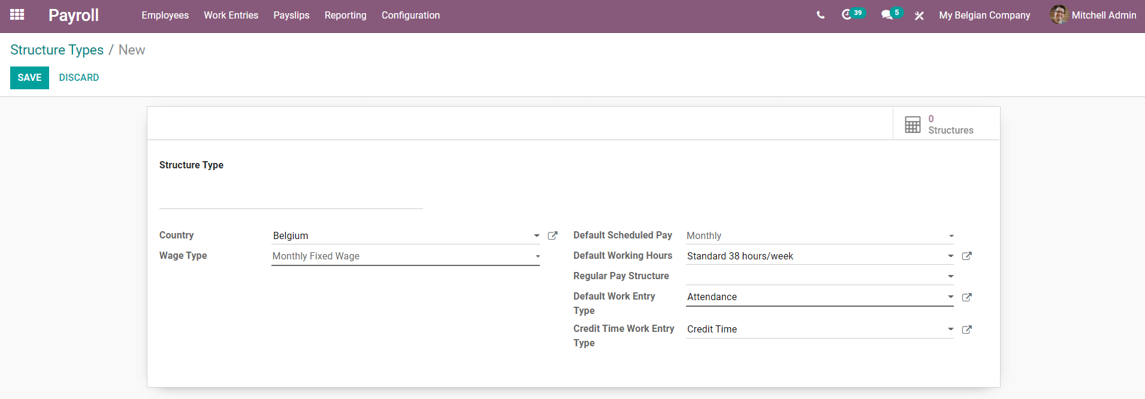Open the Reporting menu
This screenshot has height=399, width=1145.
(345, 16)
